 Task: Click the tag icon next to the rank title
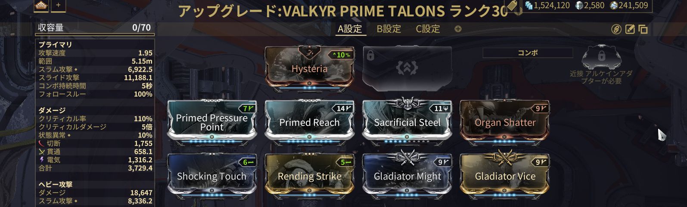tap(512, 5)
